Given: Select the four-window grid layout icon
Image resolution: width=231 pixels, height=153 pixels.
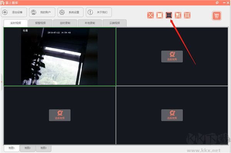Looking at the screenshot, I should click(x=169, y=15).
